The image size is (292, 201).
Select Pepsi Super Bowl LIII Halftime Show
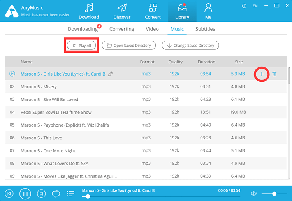click(146, 112)
